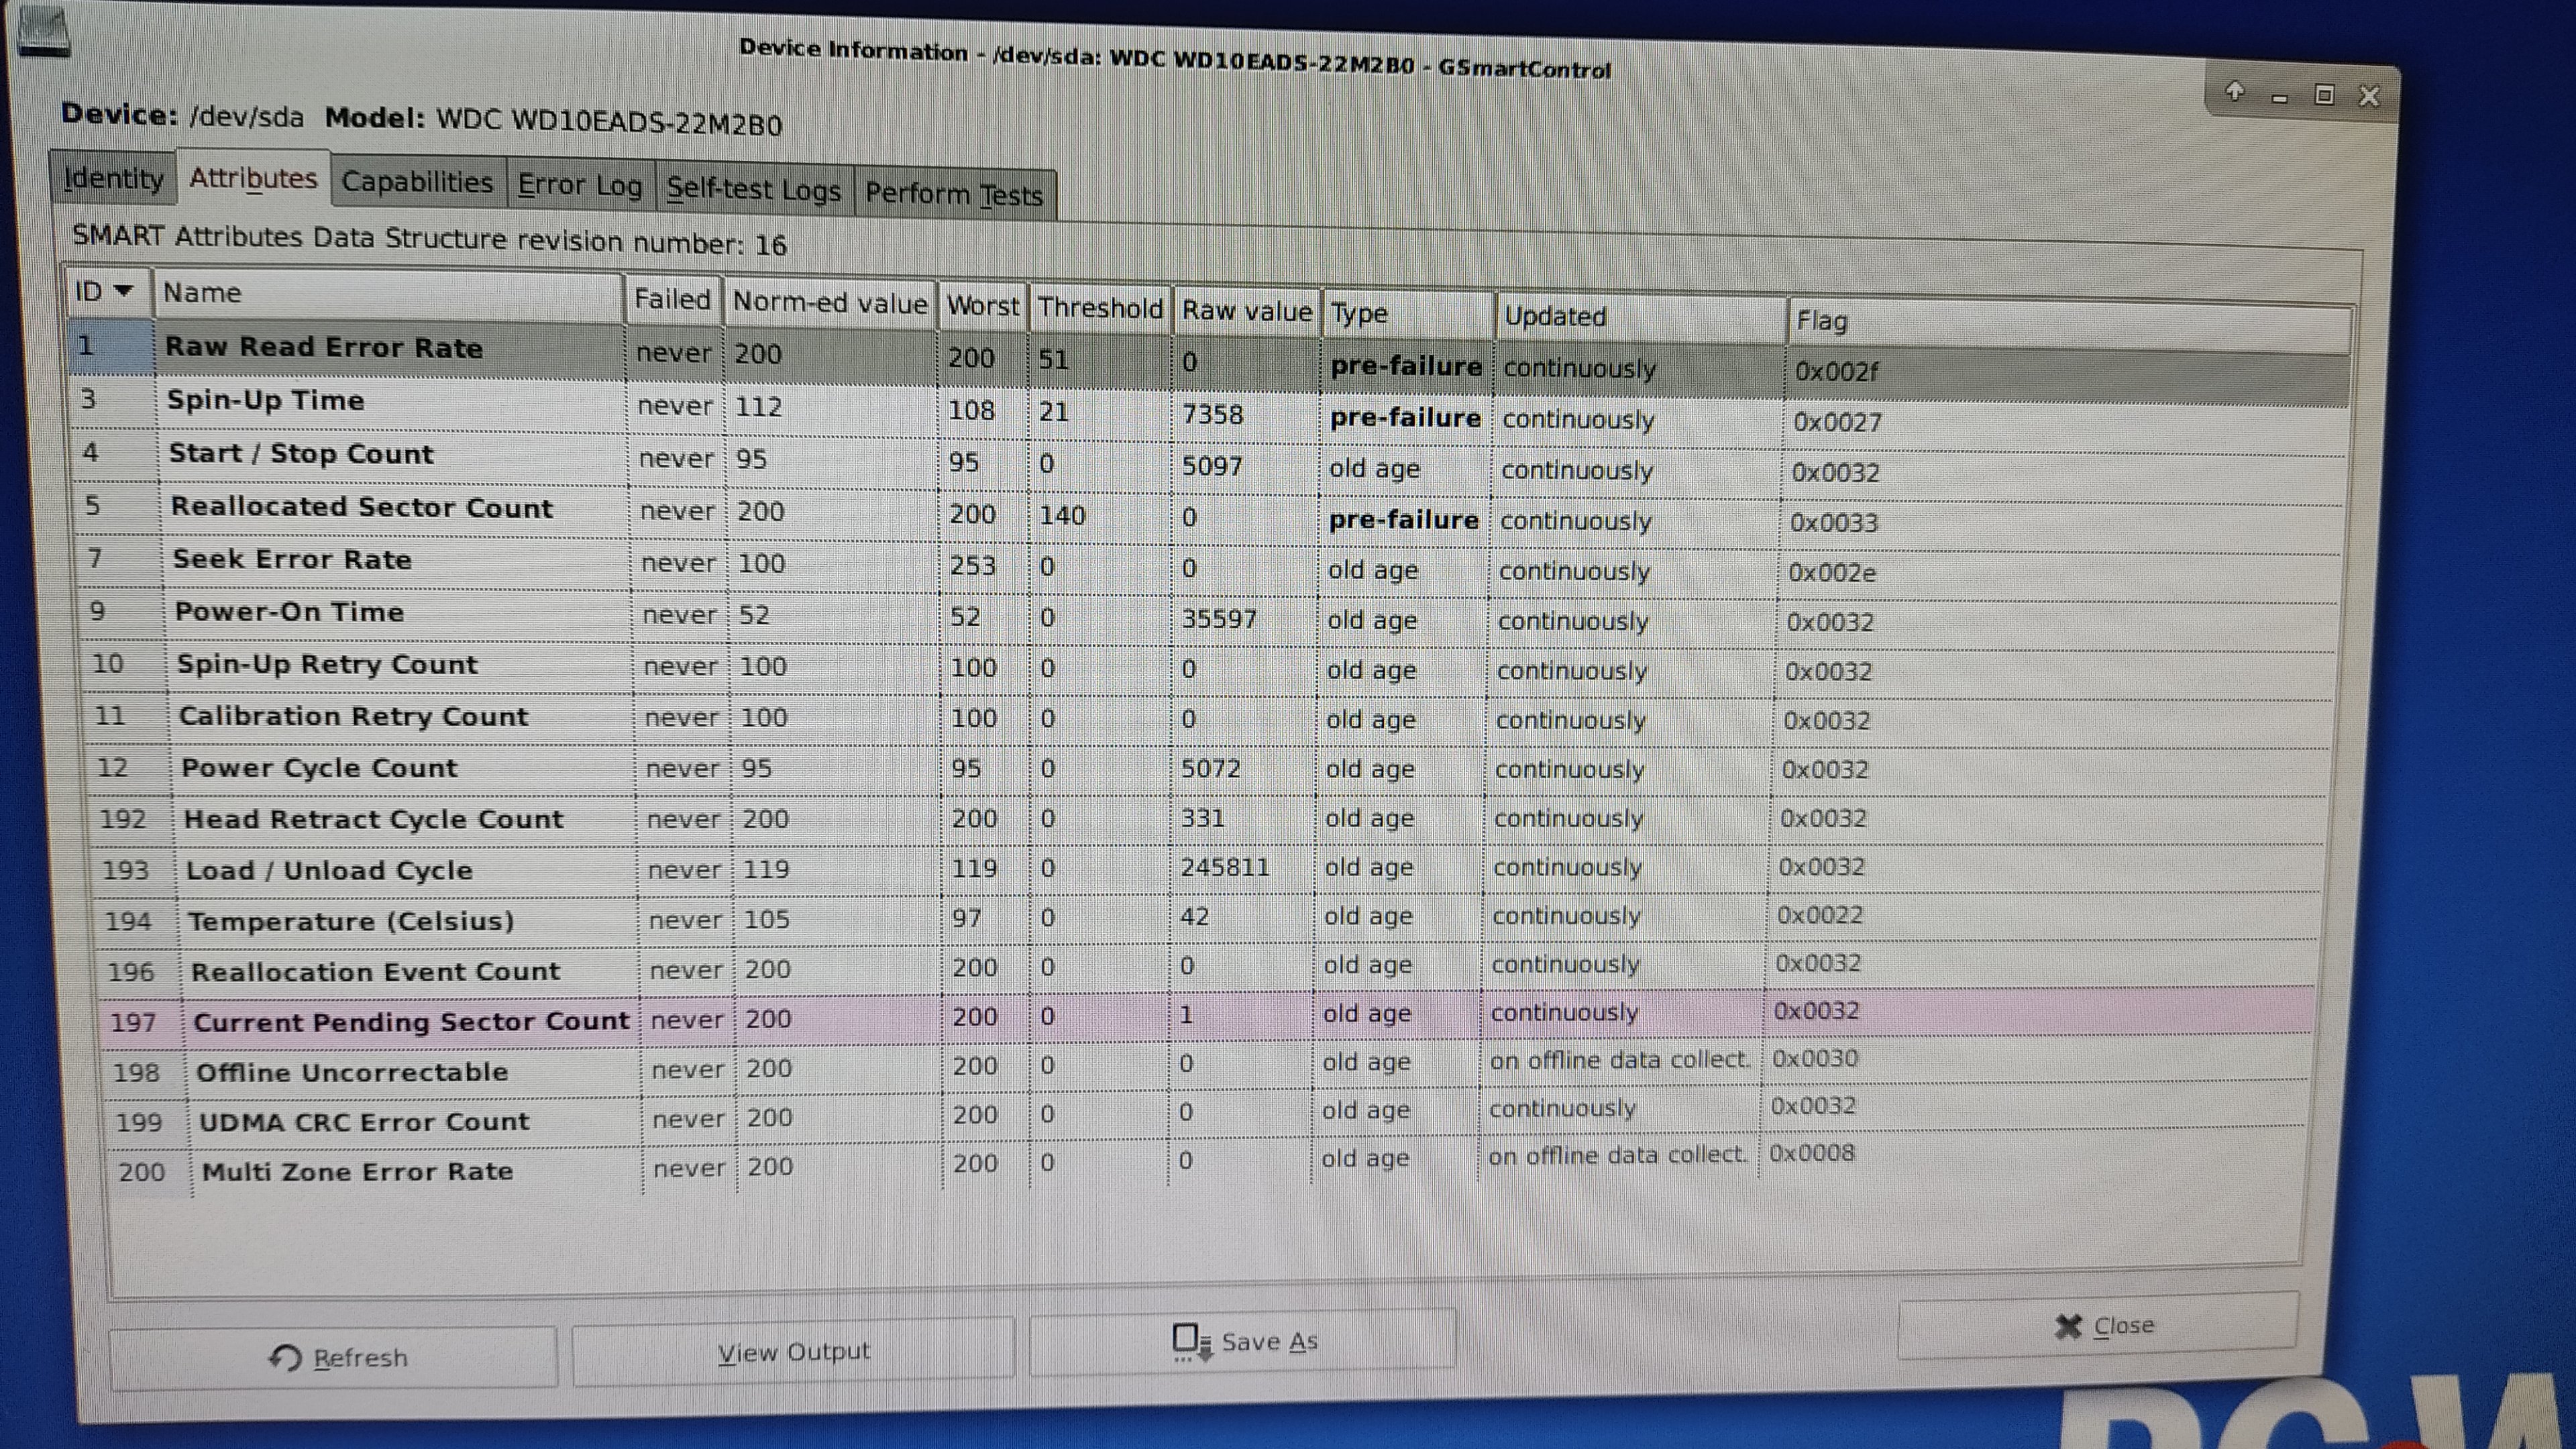Image resolution: width=2576 pixels, height=1449 pixels.
Task: Sort by the Raw value column header
Action: click(x=1246, y=311)
